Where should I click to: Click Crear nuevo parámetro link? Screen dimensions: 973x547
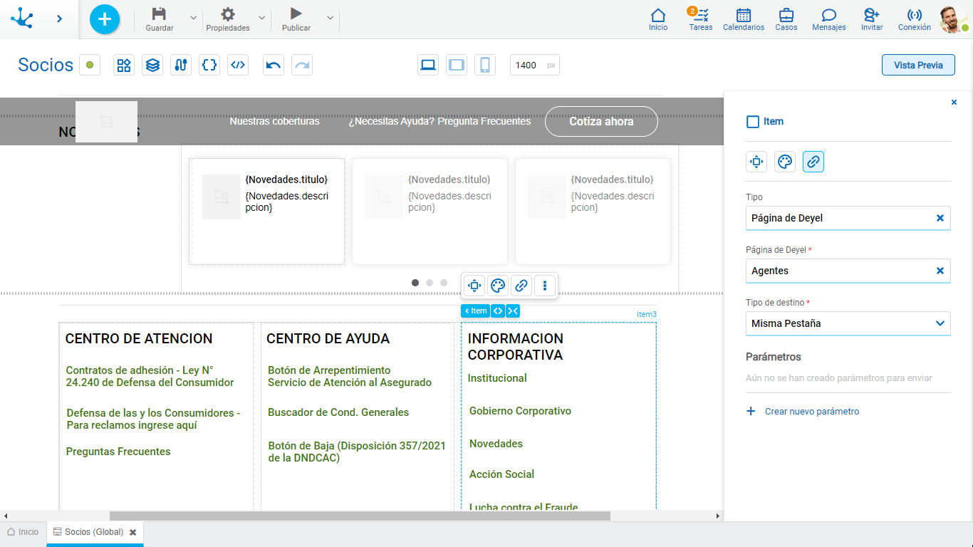803,412
